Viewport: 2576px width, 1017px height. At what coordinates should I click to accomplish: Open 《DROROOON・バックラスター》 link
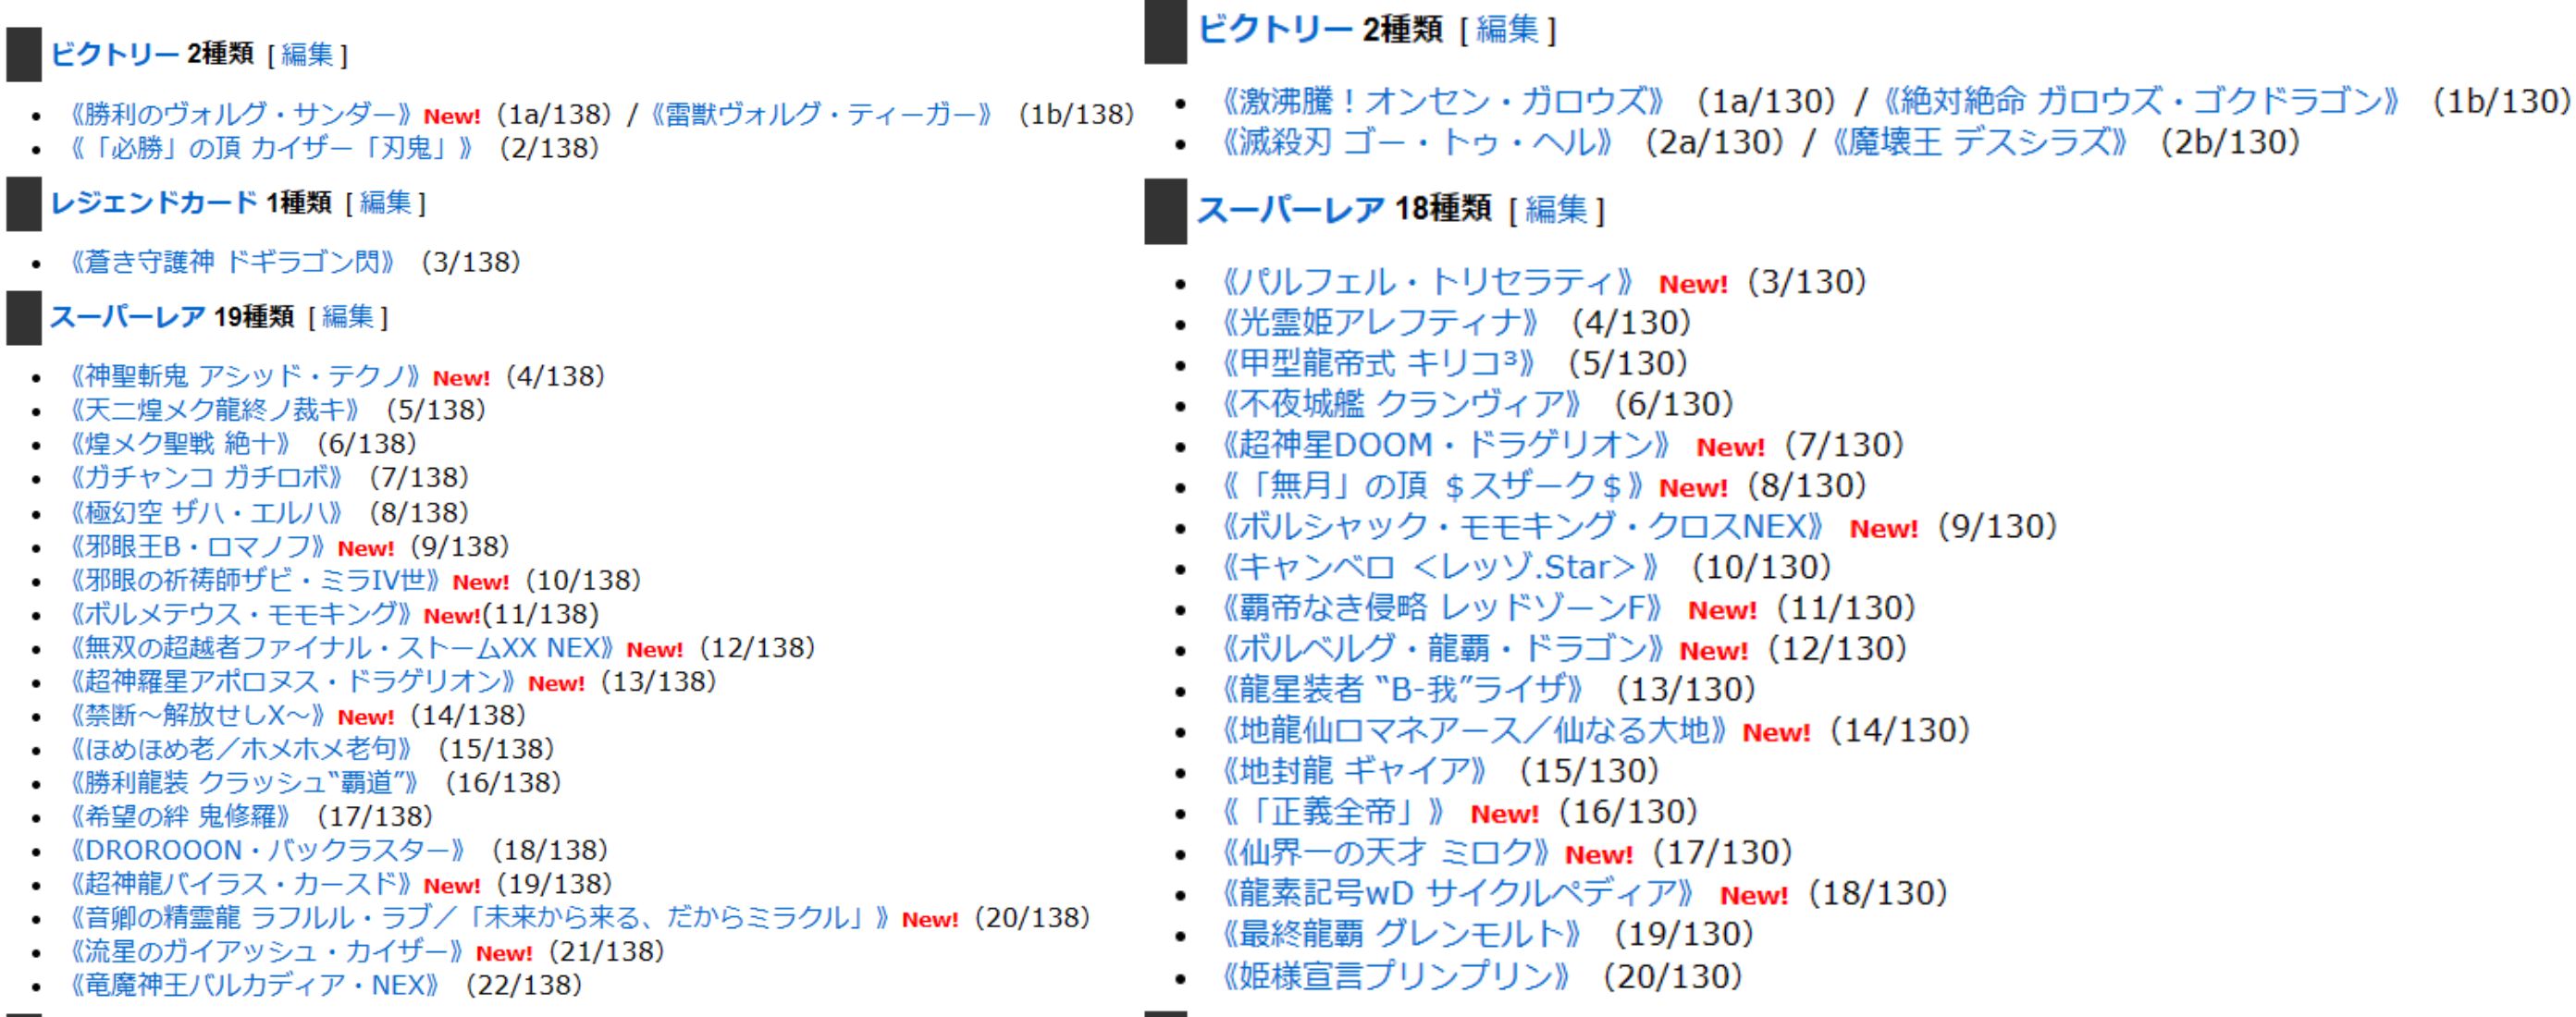(268, 850)
